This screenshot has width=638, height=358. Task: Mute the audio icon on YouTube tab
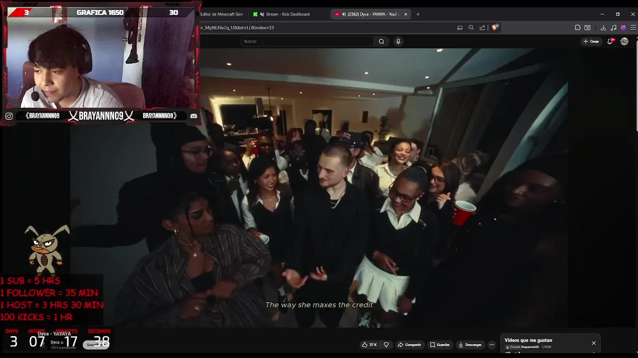click(x=343, y=14)
